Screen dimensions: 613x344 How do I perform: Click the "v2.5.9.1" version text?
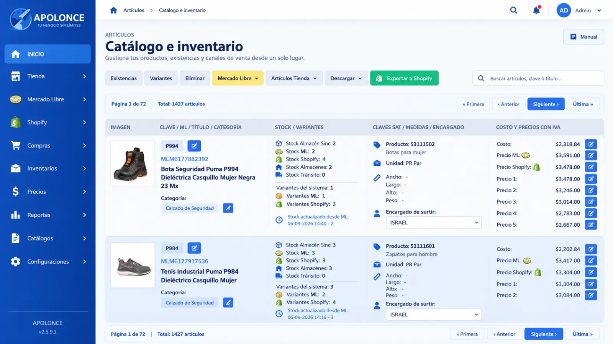coord(48,332)
